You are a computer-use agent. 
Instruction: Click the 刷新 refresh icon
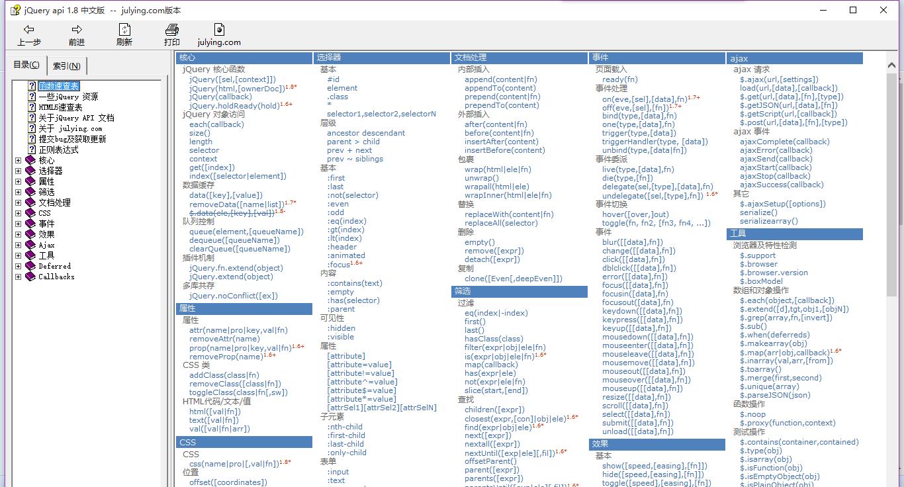[124, 30]
